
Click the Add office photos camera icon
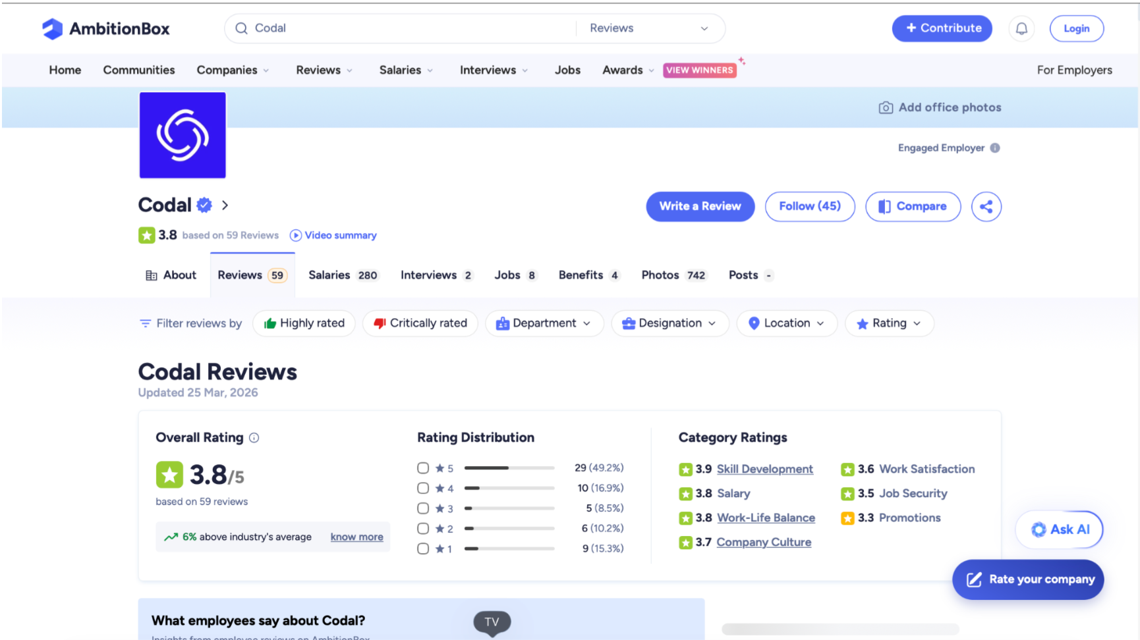(x=886, y=108)
